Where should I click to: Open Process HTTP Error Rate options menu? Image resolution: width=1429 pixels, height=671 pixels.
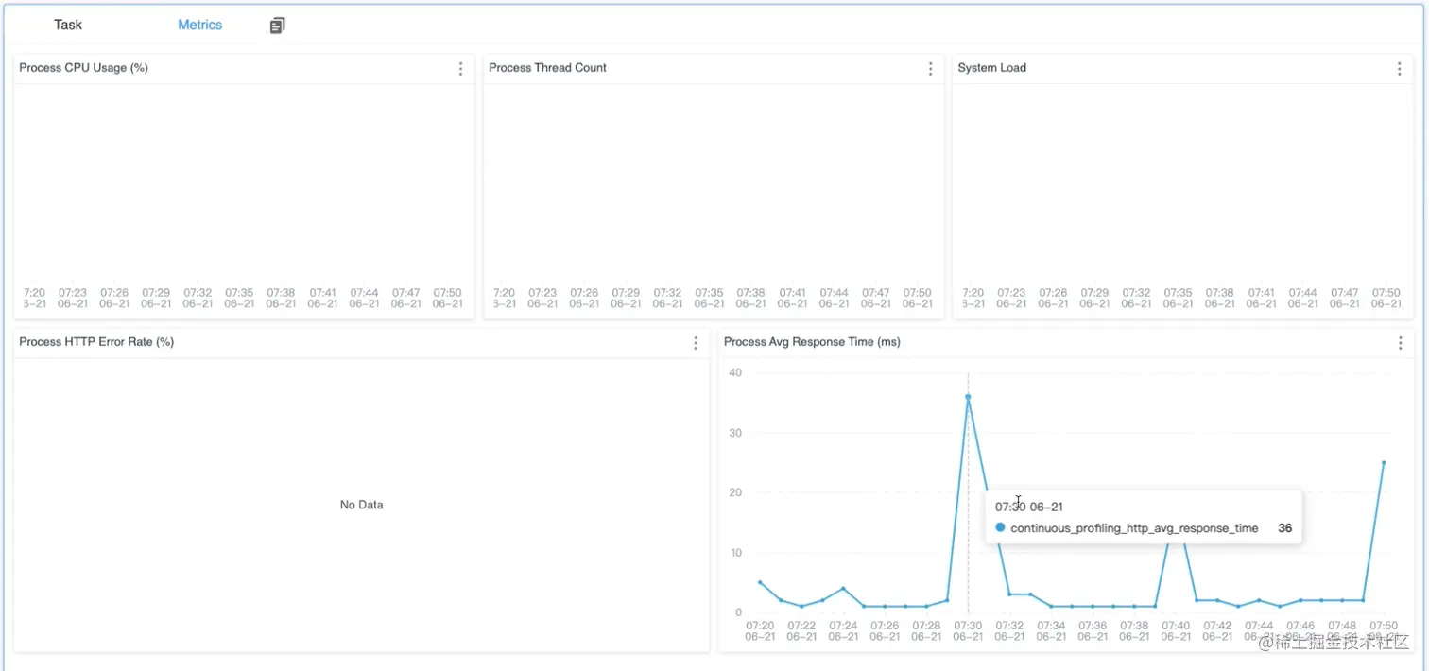tap(696, 343)
